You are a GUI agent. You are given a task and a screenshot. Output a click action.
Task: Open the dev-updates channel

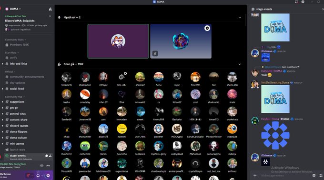tap(18, 83)
